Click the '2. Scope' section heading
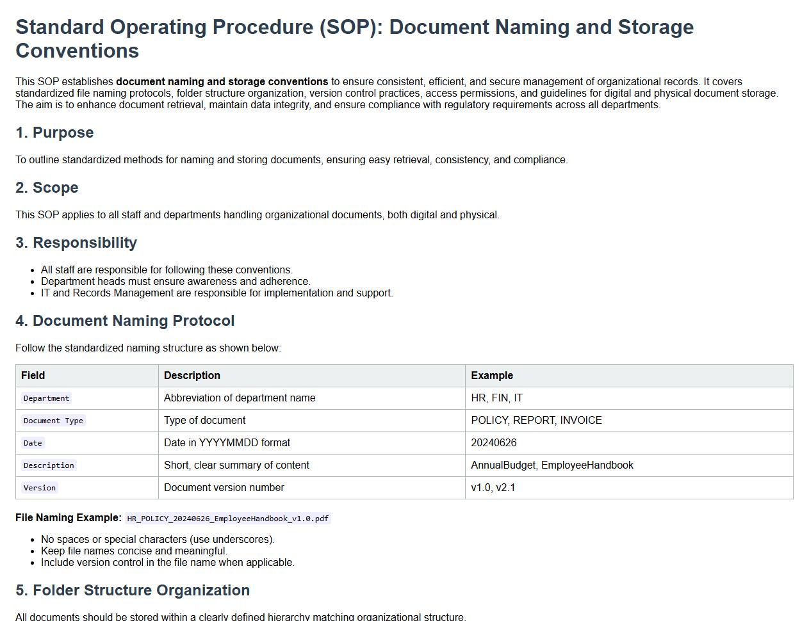 [47, 188]
